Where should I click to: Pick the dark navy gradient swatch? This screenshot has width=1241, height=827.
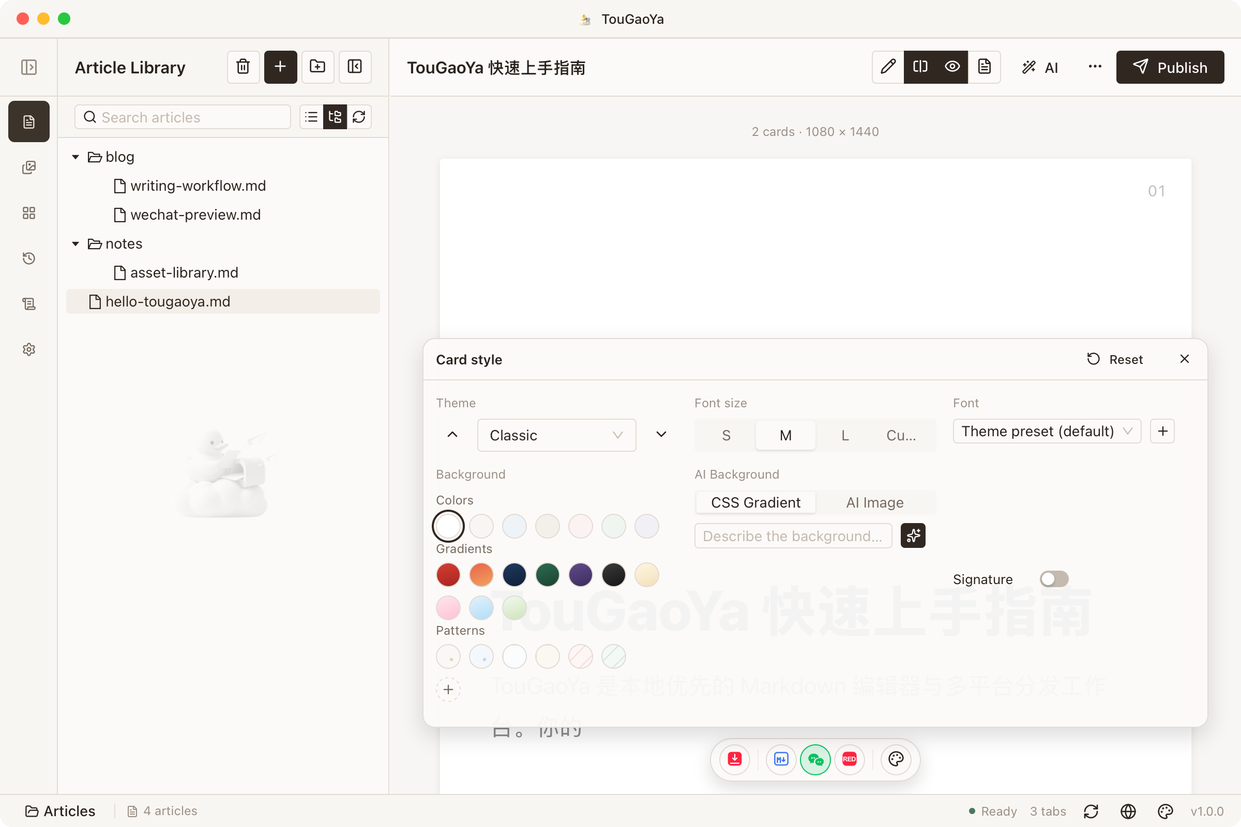click(x=514, y=575)
